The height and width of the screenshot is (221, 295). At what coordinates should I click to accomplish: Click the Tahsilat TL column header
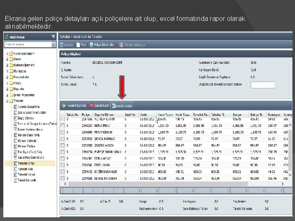click(x=220, y=115)
